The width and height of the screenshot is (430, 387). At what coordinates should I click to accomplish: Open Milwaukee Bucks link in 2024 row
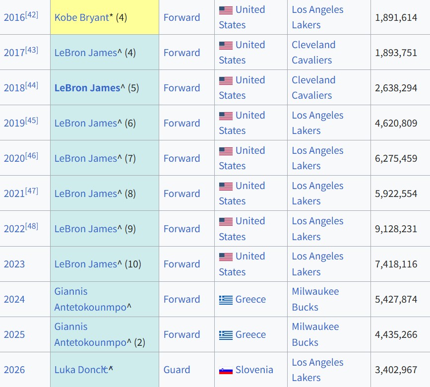(315, 299)
